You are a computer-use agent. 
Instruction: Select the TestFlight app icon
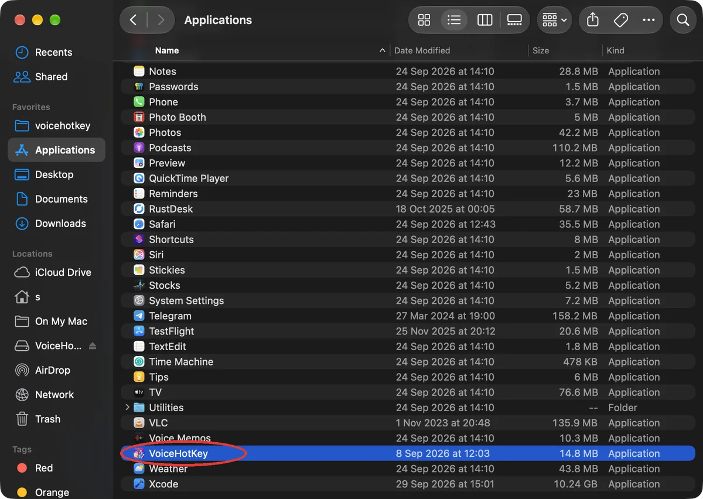(x=139, y=331)
